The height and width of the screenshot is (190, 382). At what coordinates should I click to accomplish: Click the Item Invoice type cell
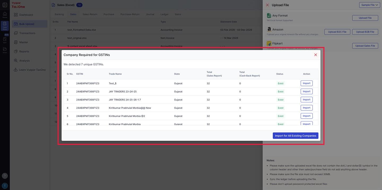click(167, 38)
